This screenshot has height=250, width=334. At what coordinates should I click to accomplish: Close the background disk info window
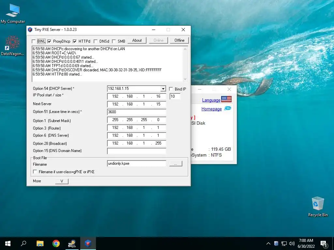click(229, 89)
